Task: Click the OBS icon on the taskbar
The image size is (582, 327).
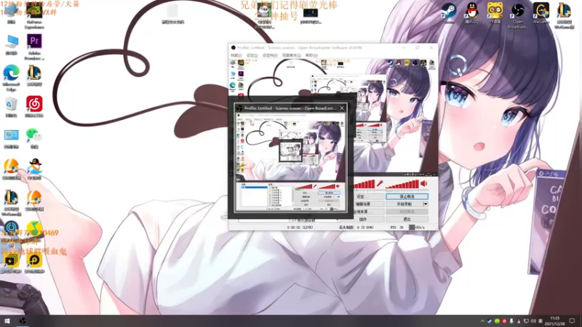Action: coord(23,320)
